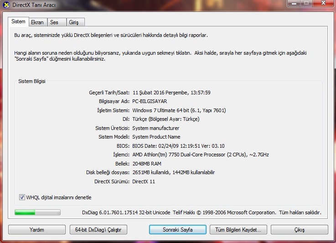336x243 pixels.
Task: Click the Bilgisayar Adı label
Action: 114,101
